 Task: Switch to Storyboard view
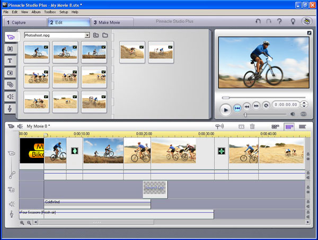[x=275, y=126]
